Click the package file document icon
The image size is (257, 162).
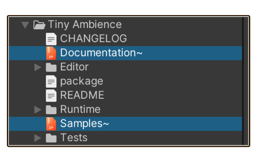coord(51,81)
